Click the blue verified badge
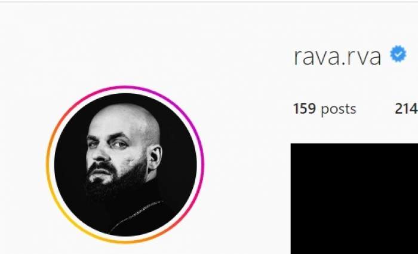The height and width of the screenshot is (254, 418). 398,54
